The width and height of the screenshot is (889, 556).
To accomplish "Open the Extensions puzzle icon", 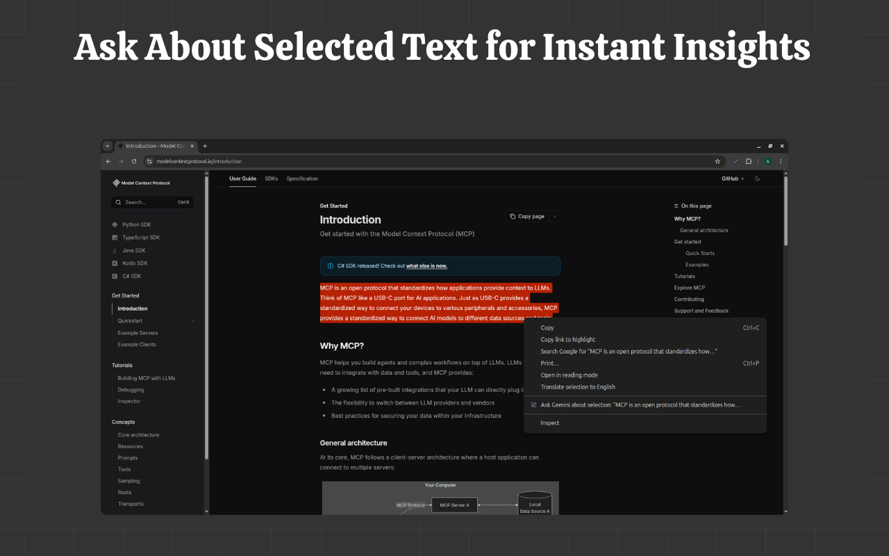I will (x=749, y=161).
